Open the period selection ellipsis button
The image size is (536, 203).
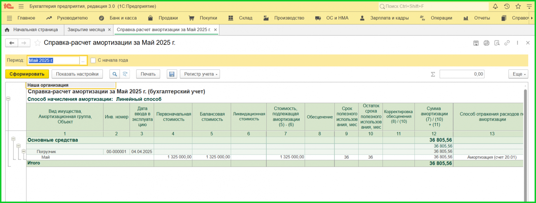click(x=83, y=61)
